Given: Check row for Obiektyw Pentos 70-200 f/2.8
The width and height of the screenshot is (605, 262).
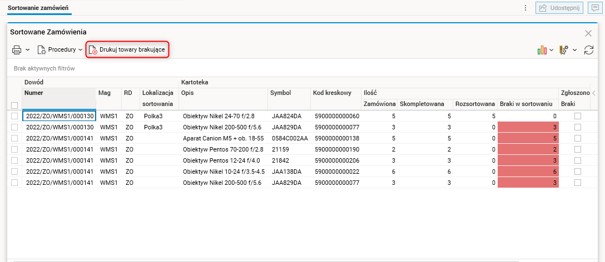Looking at the screenshot, I should (x=14, y=149).
